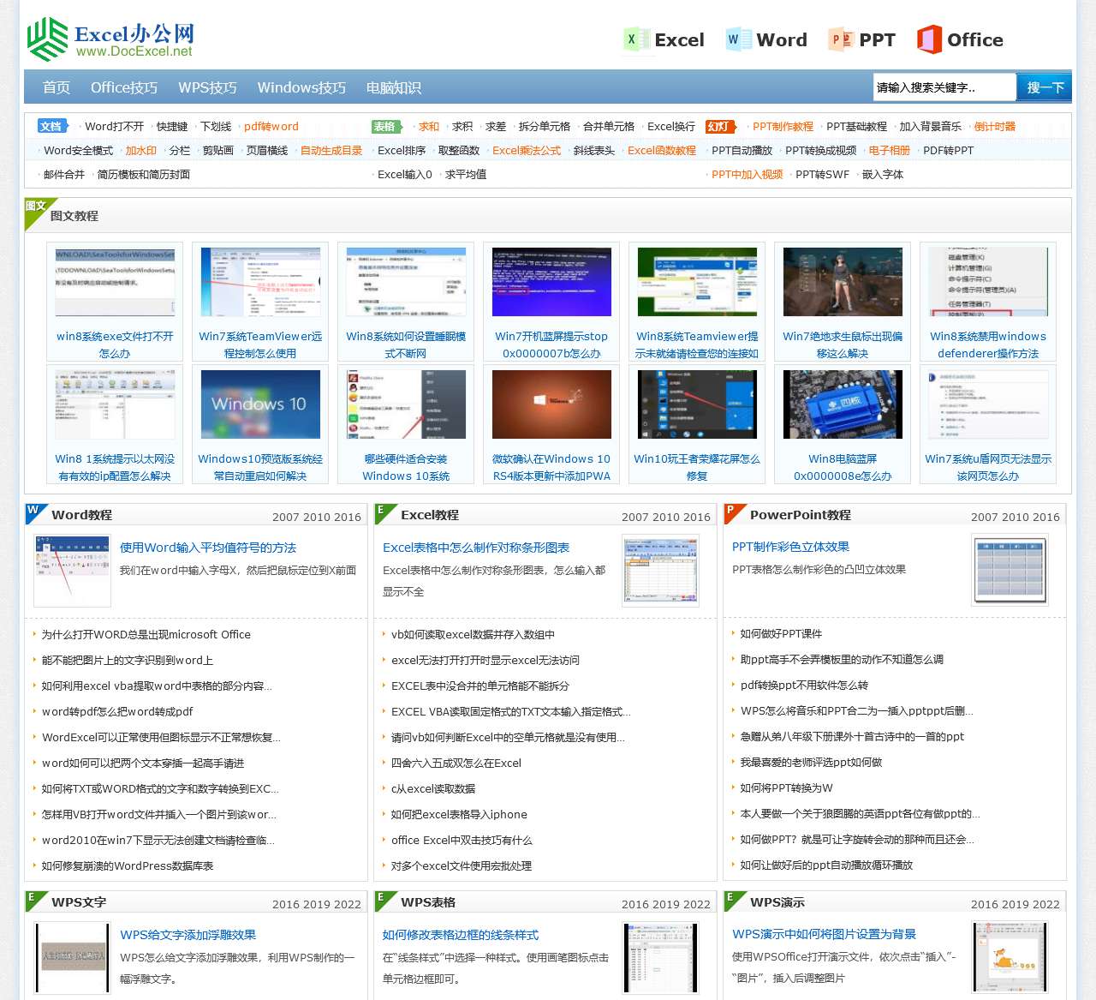The height and width of the screenshot is (1000, 1096).
Task: Open 如何修改表格边框的线条样式 article
Action: pyautogui.click(x=461, y=935)
